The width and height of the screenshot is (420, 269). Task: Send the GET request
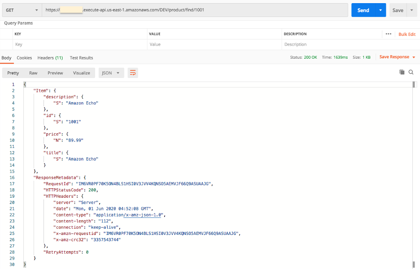[x=364, y=9]
